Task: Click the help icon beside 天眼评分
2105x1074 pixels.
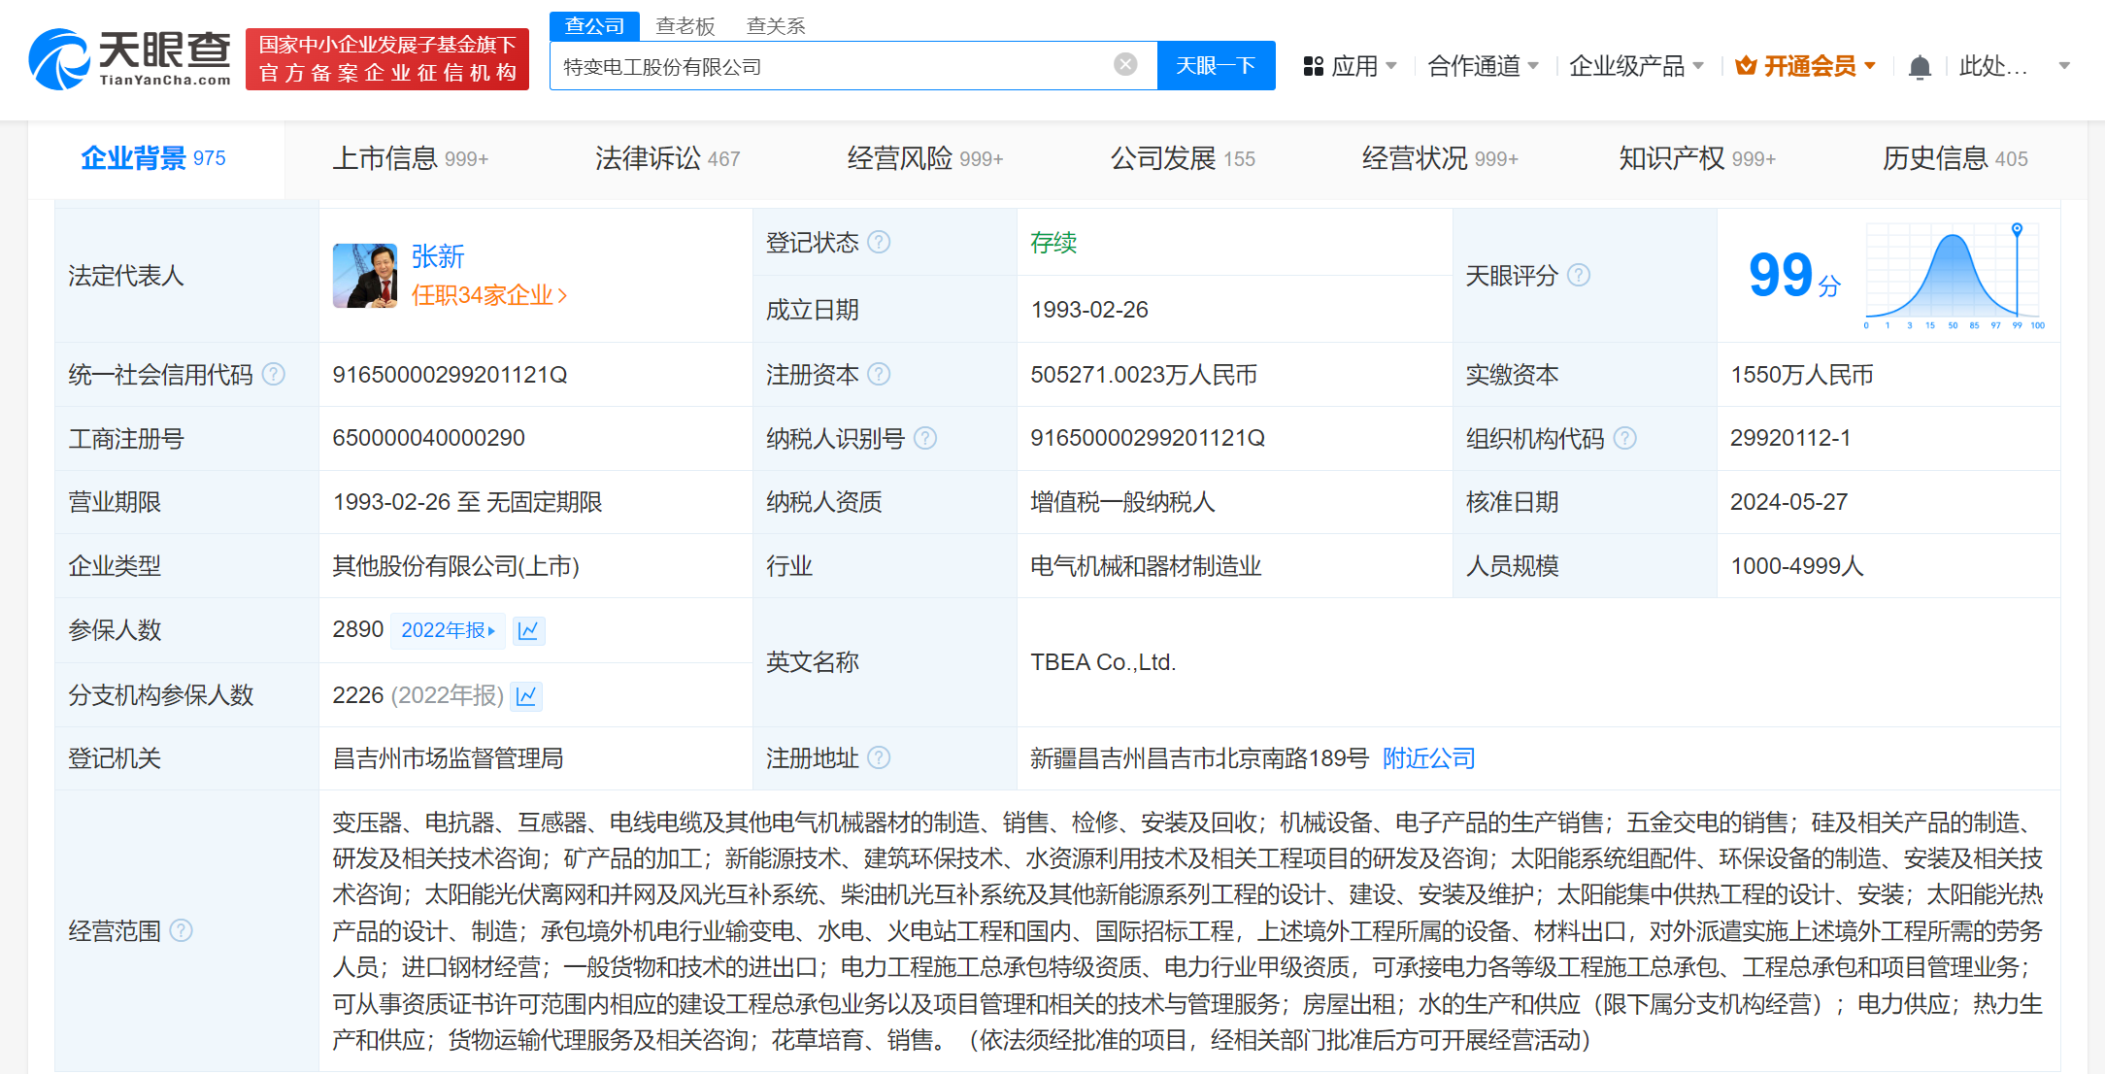Action: [x=1580, y=275]
